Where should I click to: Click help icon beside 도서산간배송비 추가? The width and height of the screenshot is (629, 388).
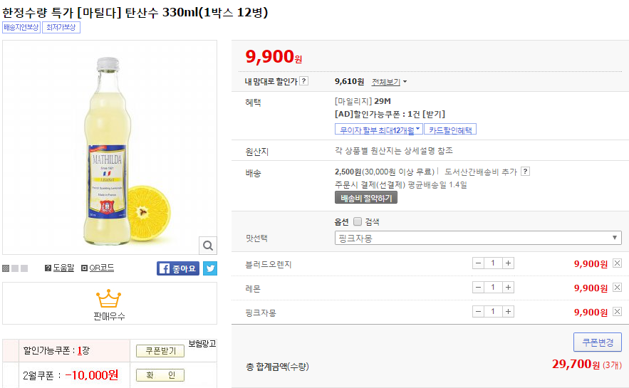click(525, 172)
